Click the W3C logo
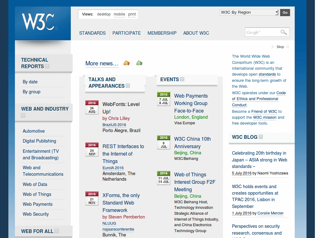The height and width of the screenshot is (238, 318). 40,22
